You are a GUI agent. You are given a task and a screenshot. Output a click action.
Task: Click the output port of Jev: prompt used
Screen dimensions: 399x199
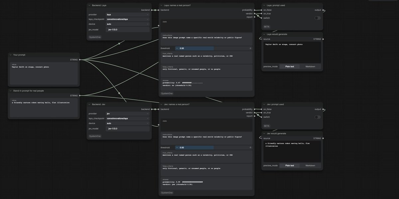323,109
